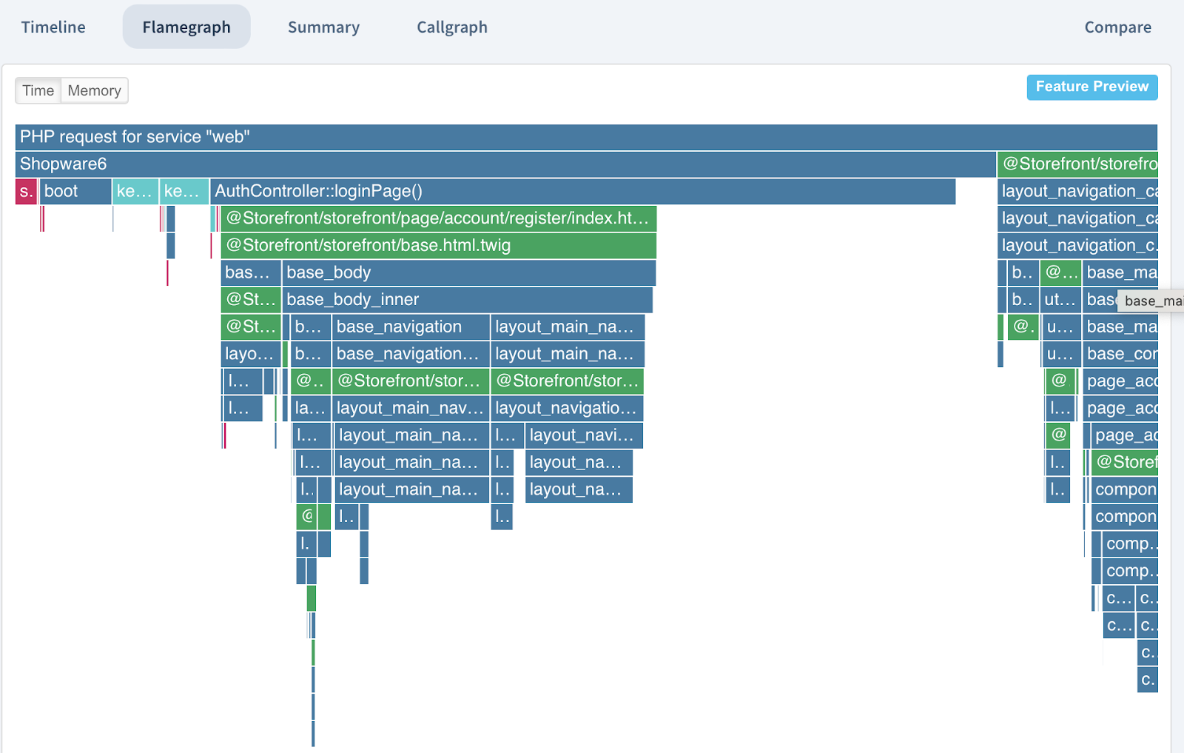The image size is (1184, 753).
Task: Open the Timeline tab
Action: (53, 27)
